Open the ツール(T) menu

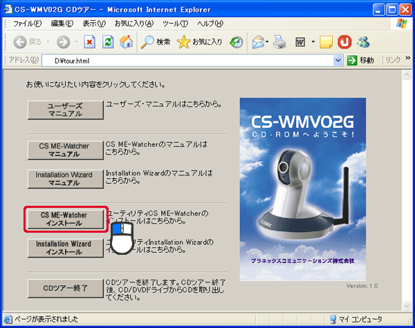point(175,23)
